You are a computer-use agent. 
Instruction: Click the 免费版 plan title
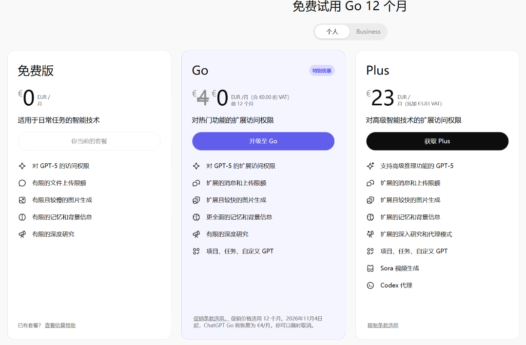click(x=36, y=71)
